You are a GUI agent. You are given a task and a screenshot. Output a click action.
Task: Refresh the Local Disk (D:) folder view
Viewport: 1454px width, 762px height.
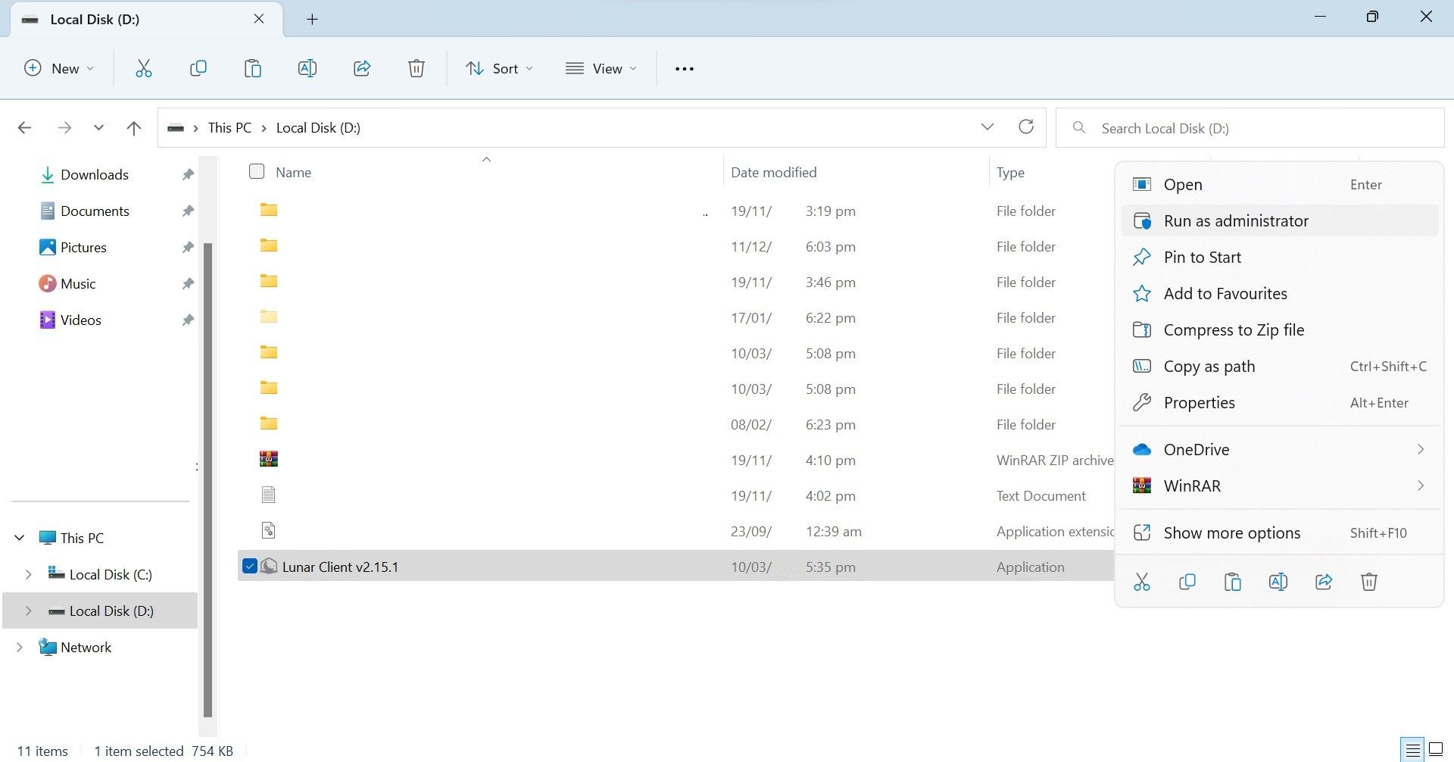click(1025, 127)
